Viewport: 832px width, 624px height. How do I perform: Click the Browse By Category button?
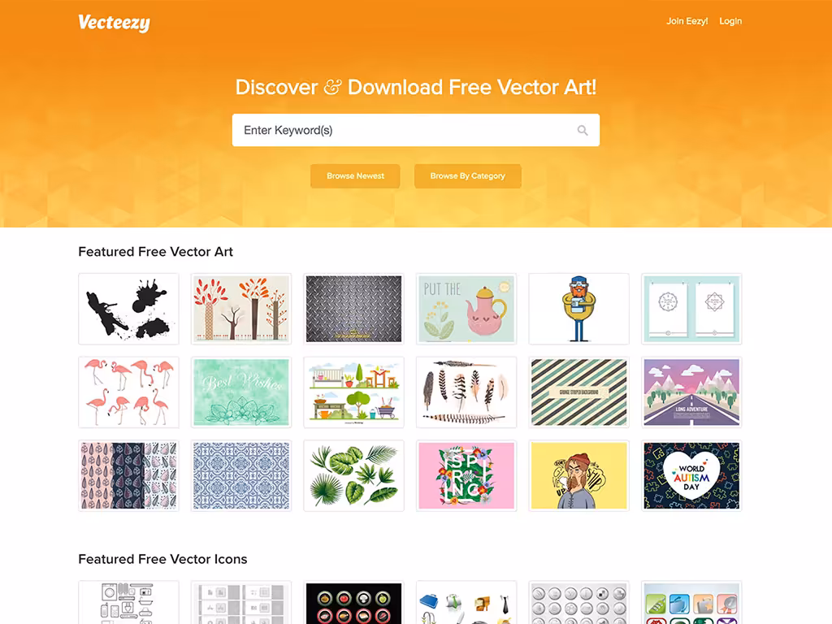467,175
